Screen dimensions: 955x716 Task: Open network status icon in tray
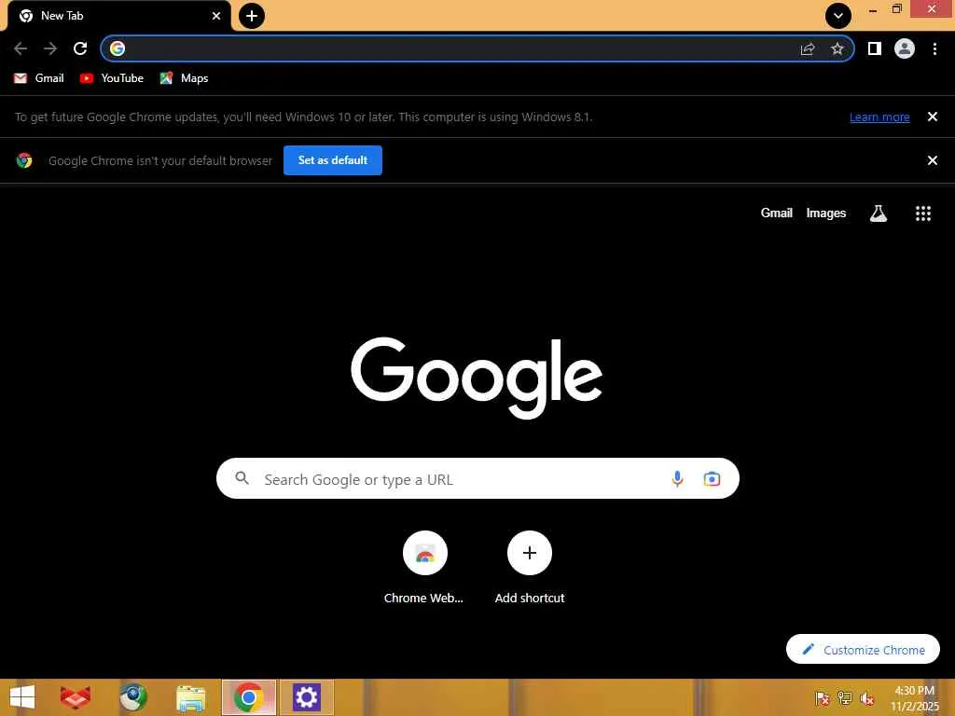[844, 698]
